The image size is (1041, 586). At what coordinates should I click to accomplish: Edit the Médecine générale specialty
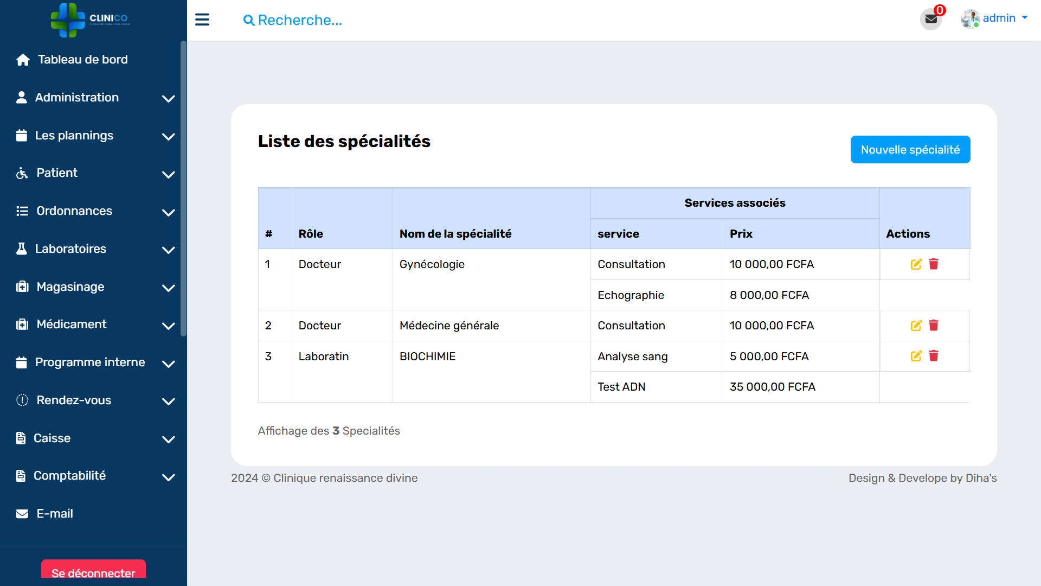916,326
